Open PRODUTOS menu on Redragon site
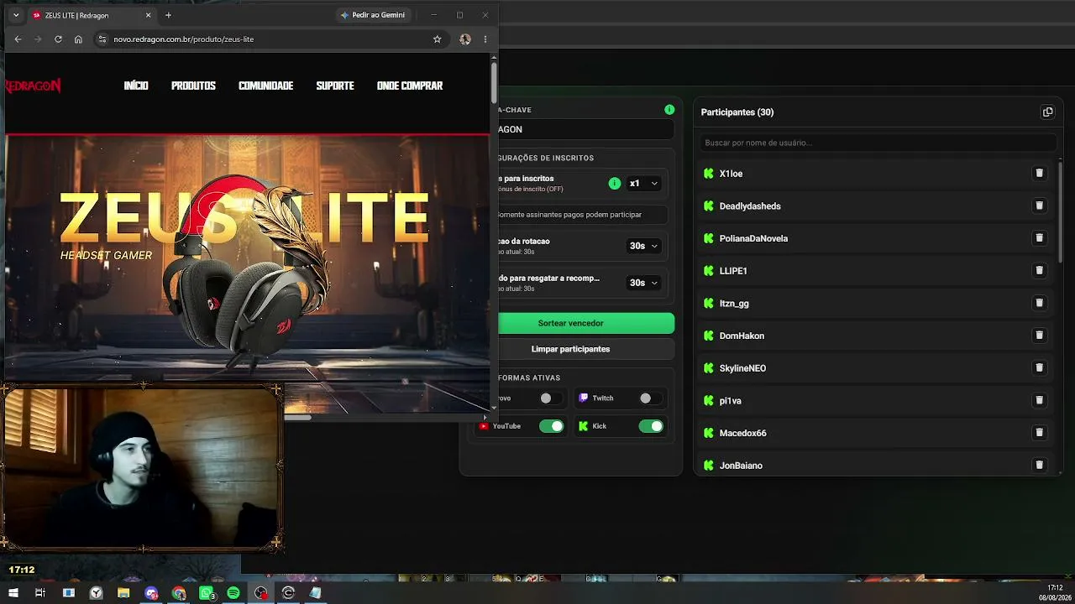 193,86
